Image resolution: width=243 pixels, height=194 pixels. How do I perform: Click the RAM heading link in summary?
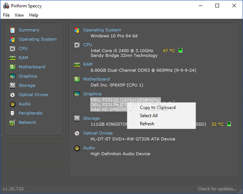pos(88,64)
